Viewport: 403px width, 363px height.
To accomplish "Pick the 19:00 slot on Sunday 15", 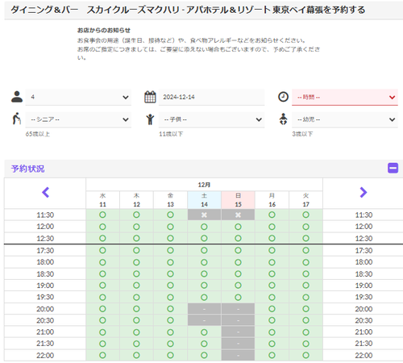I will click(x=238, y=286).
